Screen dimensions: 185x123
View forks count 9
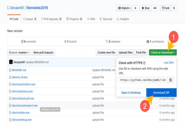pyautogui.click(x=174, y=8)
